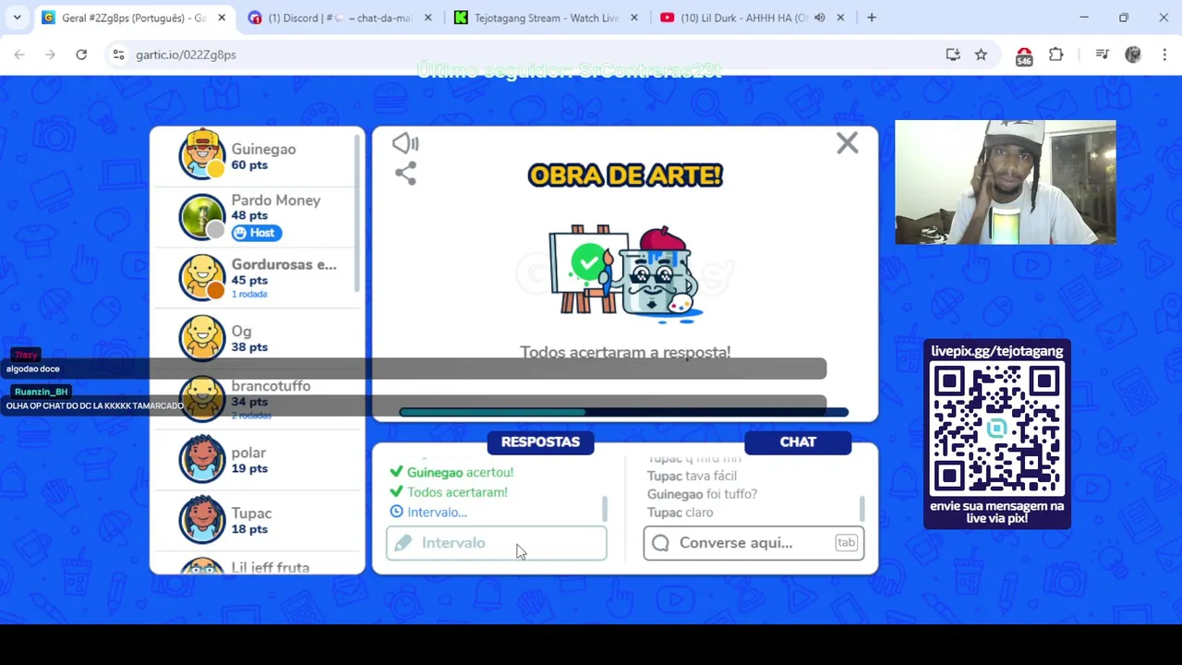
Task: Mute audio on the Lil Durk tab
Action: pos(819,18)
